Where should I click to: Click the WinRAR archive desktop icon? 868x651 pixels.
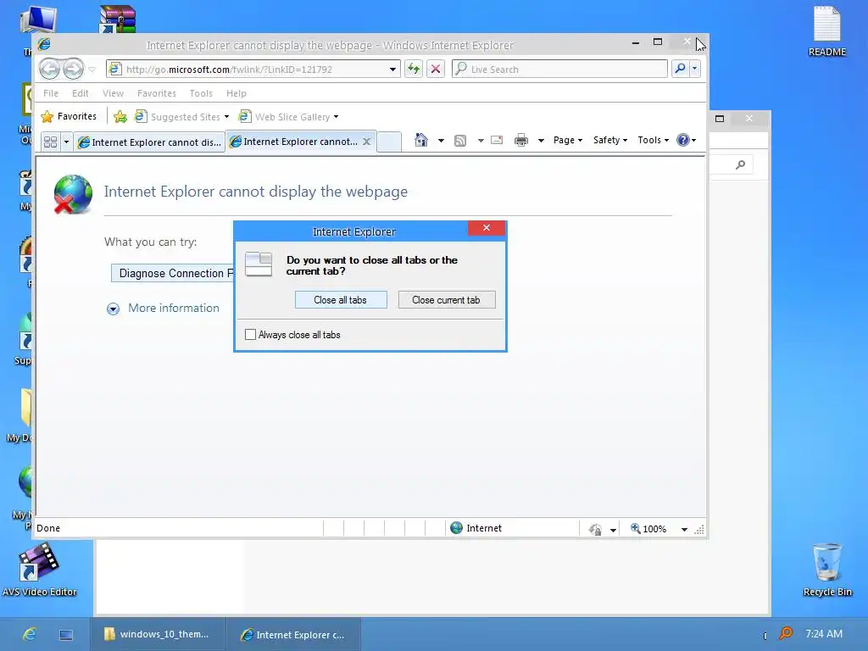point(118,19)
